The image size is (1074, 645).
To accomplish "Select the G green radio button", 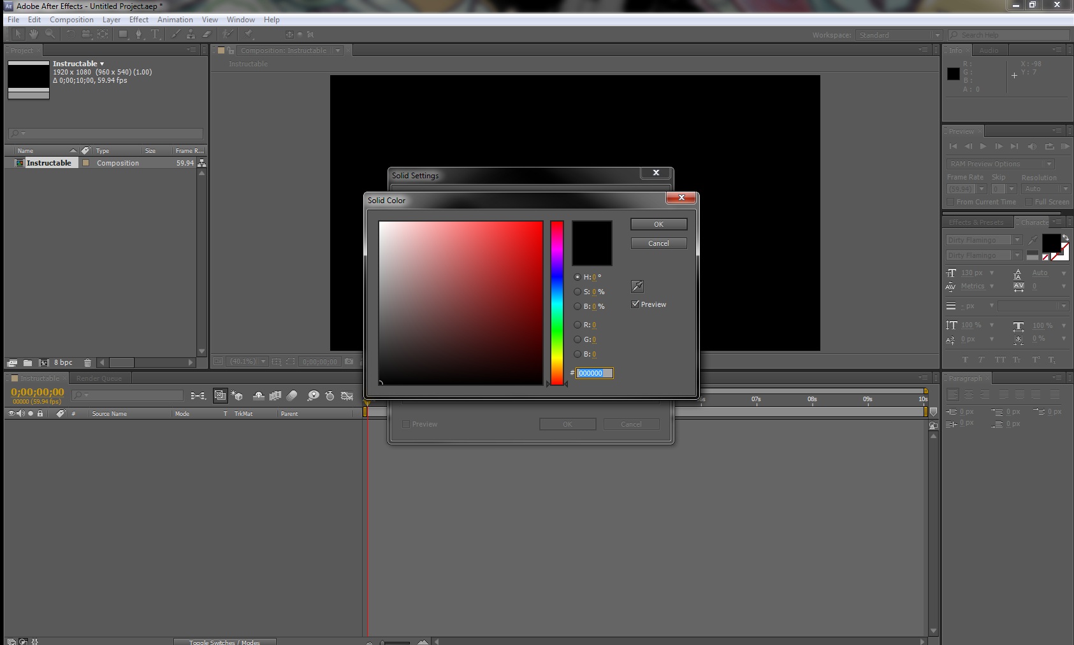I will [577, 339].
